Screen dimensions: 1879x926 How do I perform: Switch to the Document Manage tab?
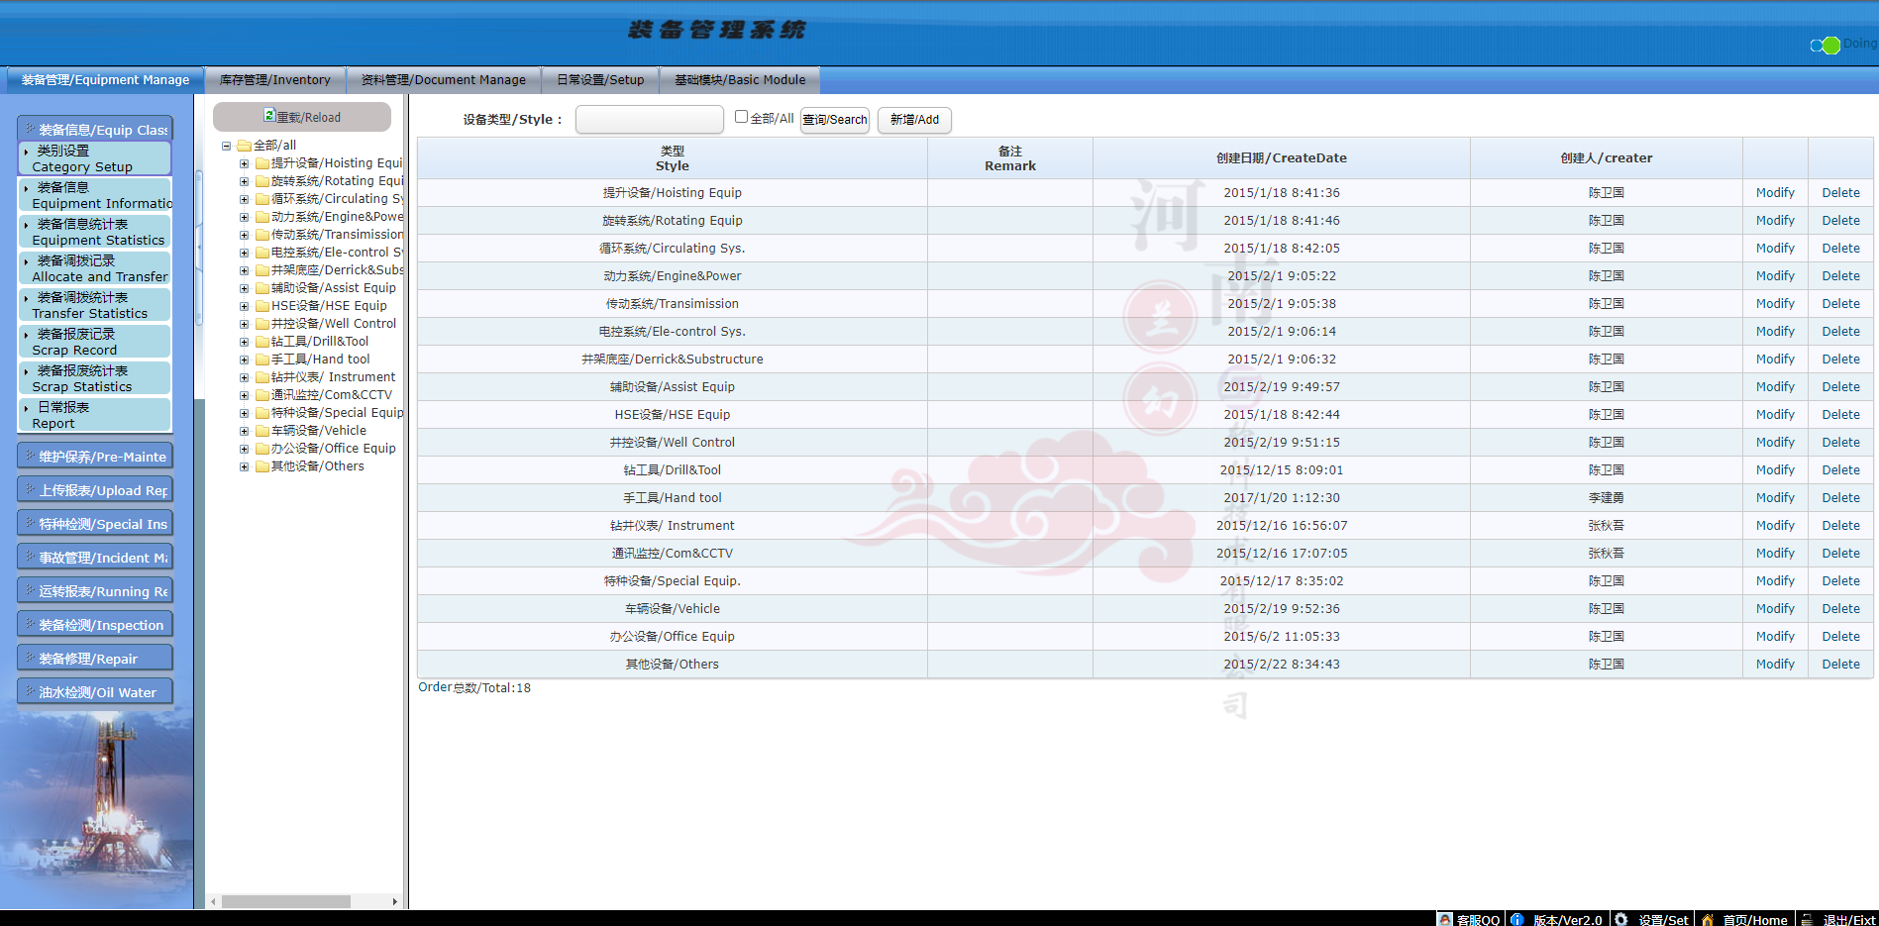pos(443,80)
